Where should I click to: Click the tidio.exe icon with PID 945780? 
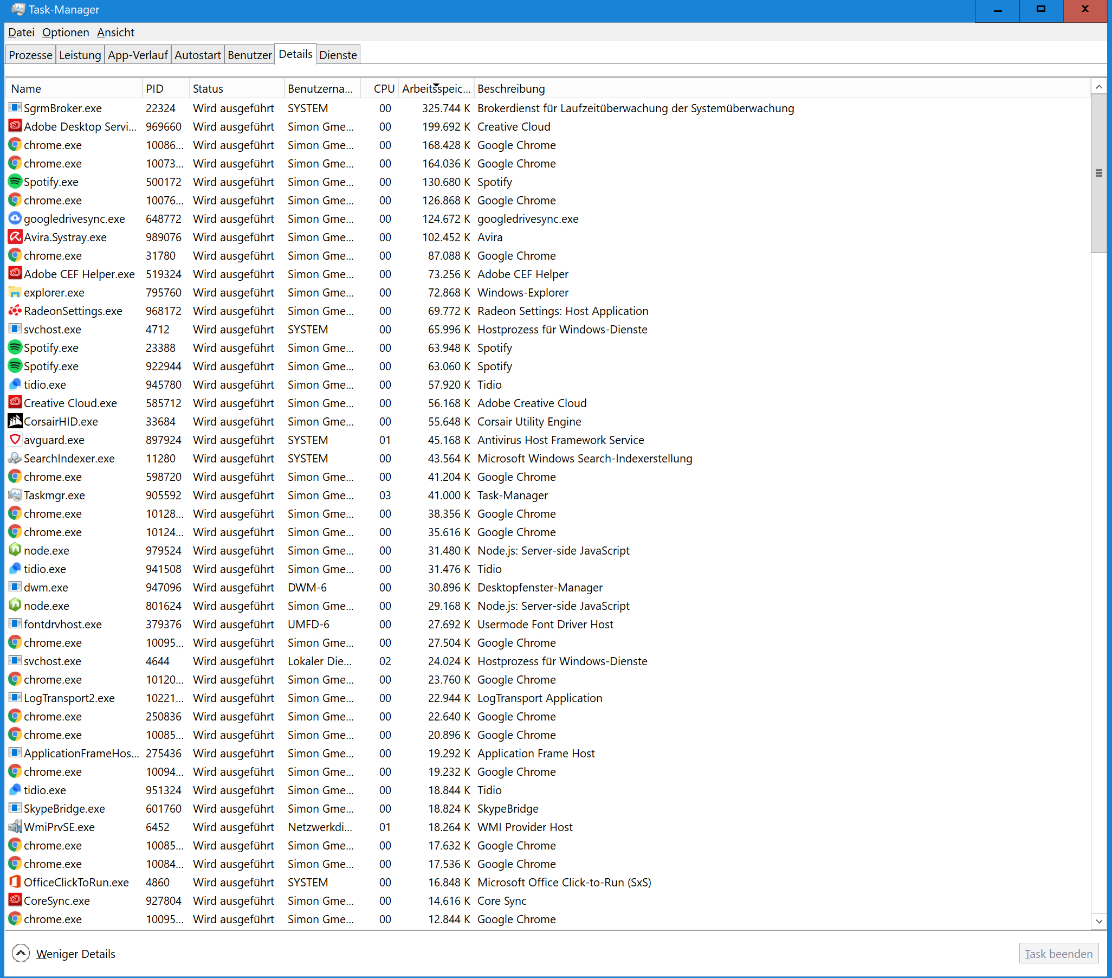coord(15,384)
